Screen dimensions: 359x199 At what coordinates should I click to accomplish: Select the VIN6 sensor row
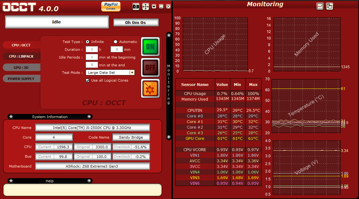click(218, 183)
